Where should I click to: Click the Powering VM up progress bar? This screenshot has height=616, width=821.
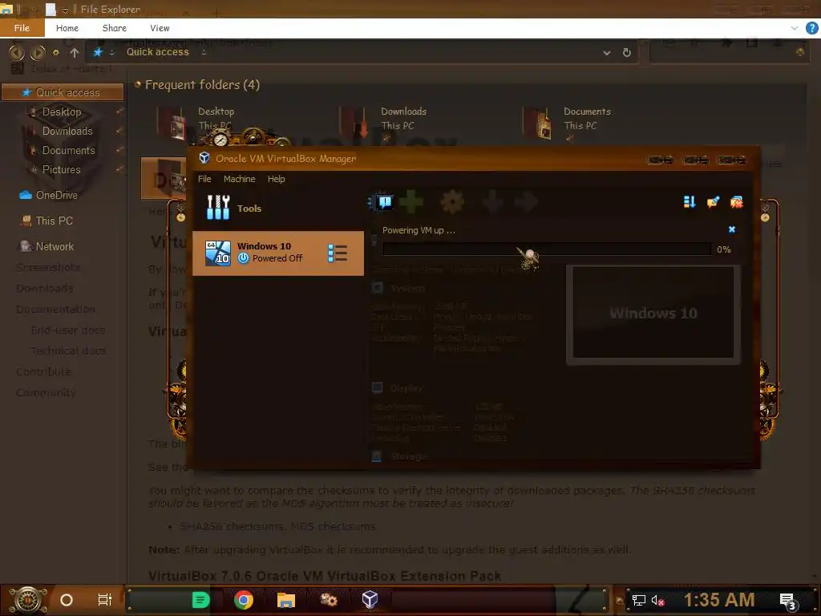click(547, 249)
